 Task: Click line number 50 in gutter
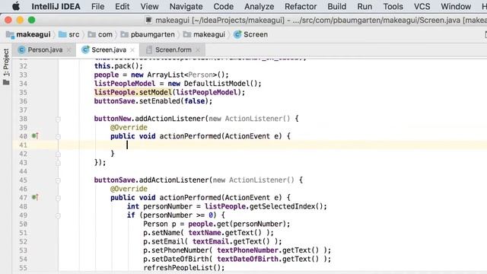23,224
